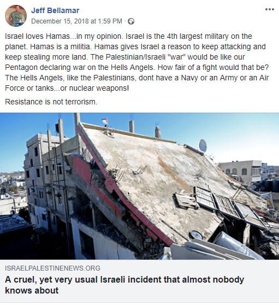Click the globe public-audience icon
The height and width of the screenshot is (305, 279).
point(131,21)
